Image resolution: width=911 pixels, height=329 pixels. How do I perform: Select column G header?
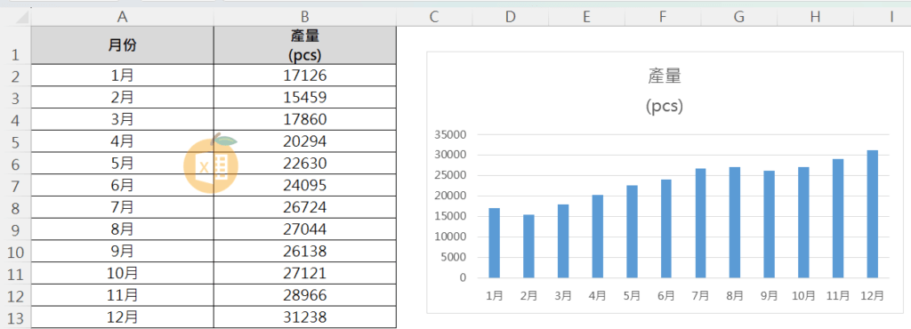(739, 17)
